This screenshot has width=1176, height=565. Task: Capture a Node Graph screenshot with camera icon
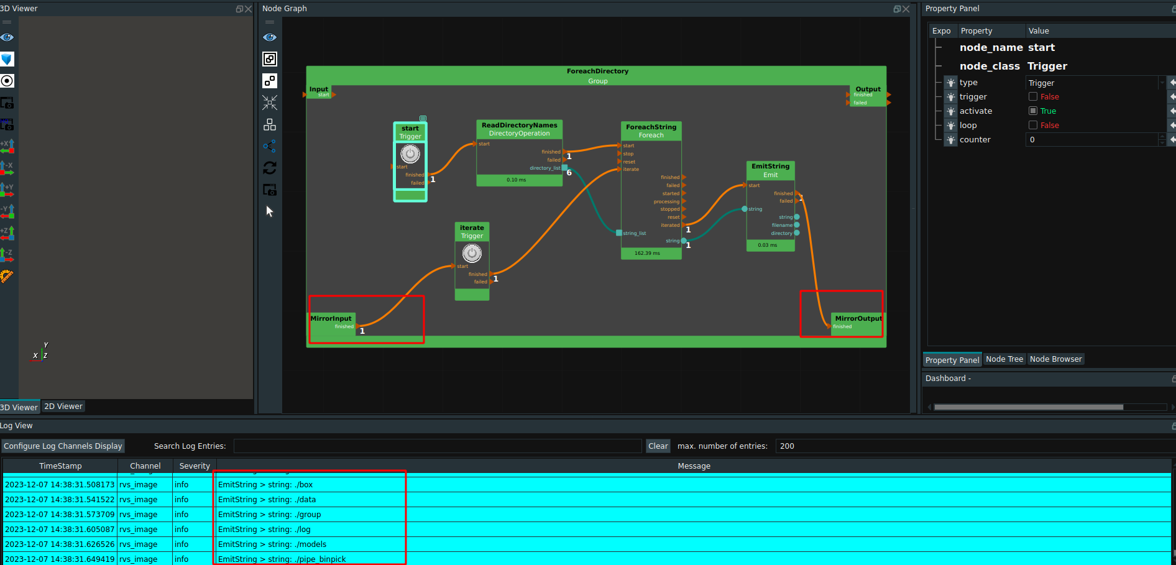coord(270,190)
